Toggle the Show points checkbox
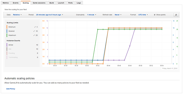The height and width of the screenshot is (94, 183). (155, 15)
